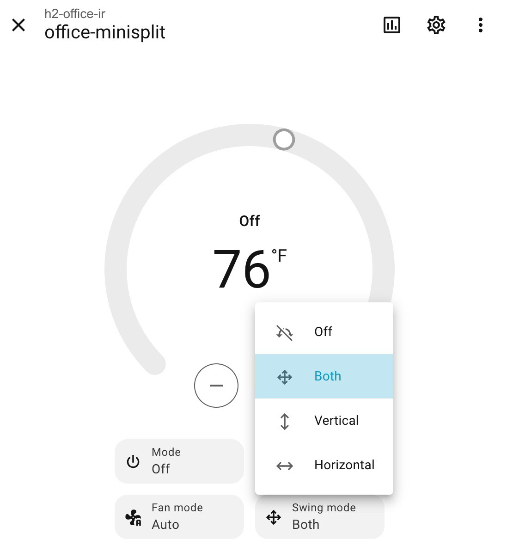Open entity settings gear icon
Image resolution: width=513 pixels, height=552 pixels.
(436, 25)
